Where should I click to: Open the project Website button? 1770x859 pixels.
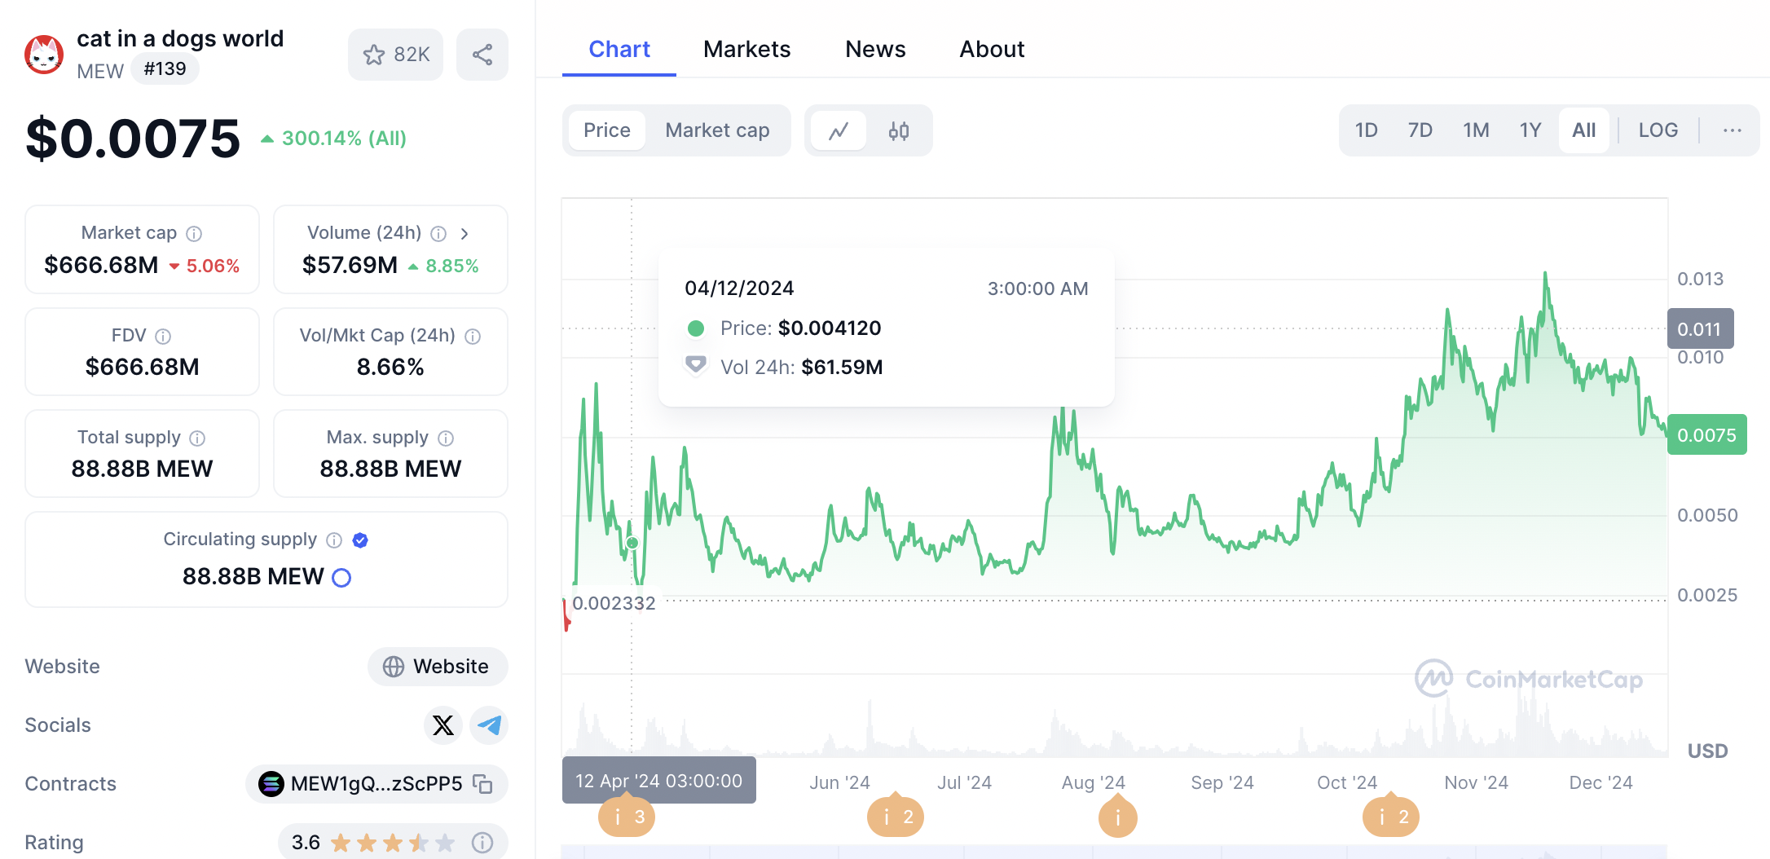point(438,667)
